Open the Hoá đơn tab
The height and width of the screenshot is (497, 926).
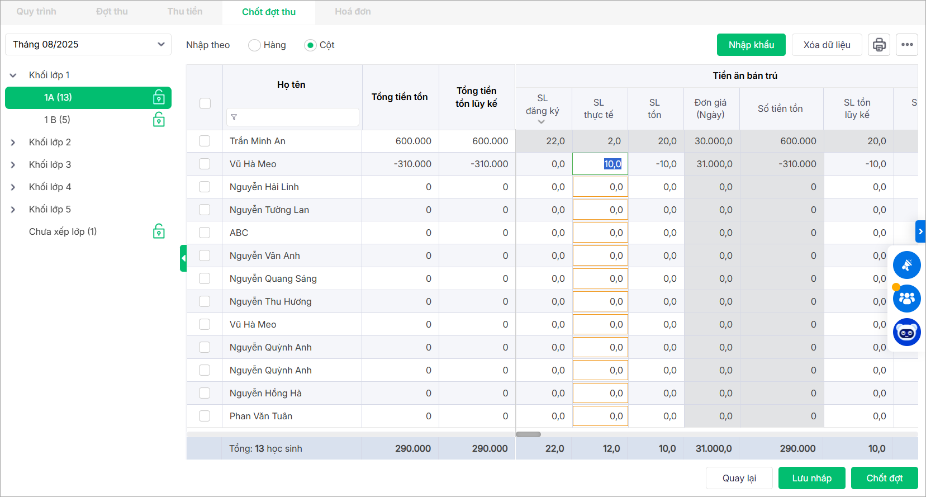pyautogui.click(x=353, y=12)
